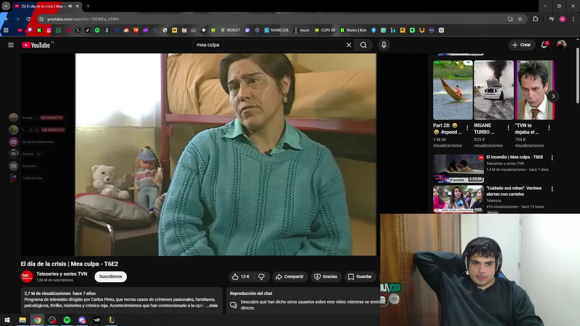Open the CLIPS KB bookmark
The width and height of the screenshot is (580, 326).
325,30
